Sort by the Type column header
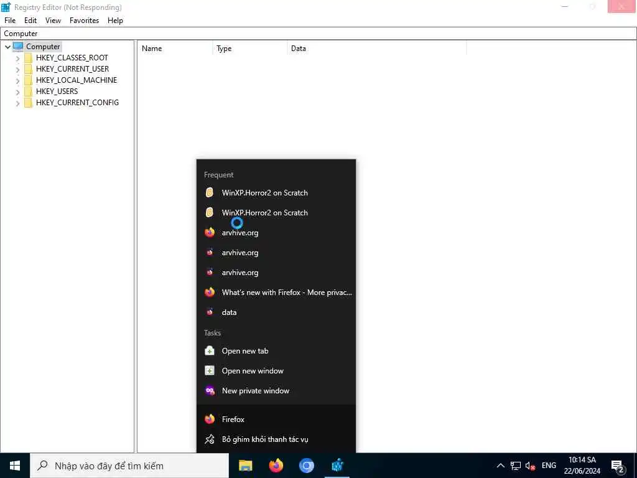This screenshot has width=637, height=478. [x=250, y=49]
